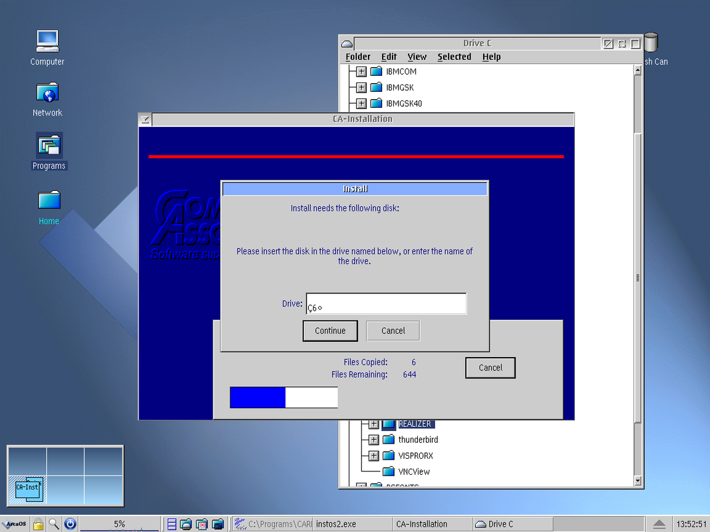This screenshot has width=710, height=532.
Task: Click the thunderbird folder icon in Drive C
Action: point(389,440)
